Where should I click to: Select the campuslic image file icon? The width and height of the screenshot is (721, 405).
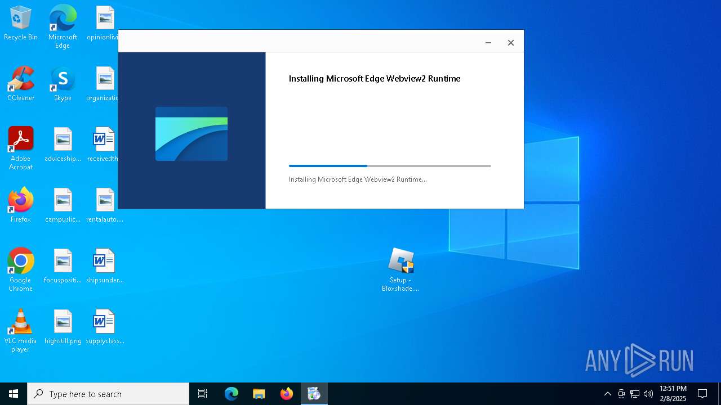click(63, 206)
